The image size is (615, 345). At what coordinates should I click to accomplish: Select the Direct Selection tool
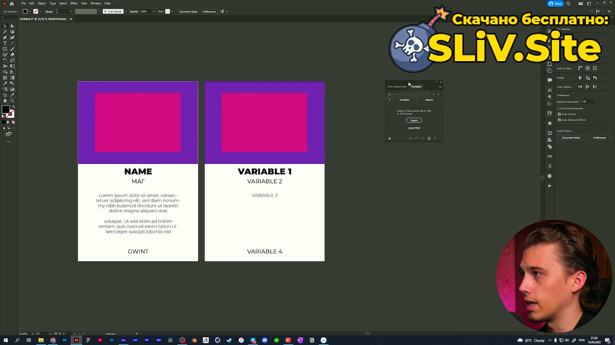coord(12,26)
